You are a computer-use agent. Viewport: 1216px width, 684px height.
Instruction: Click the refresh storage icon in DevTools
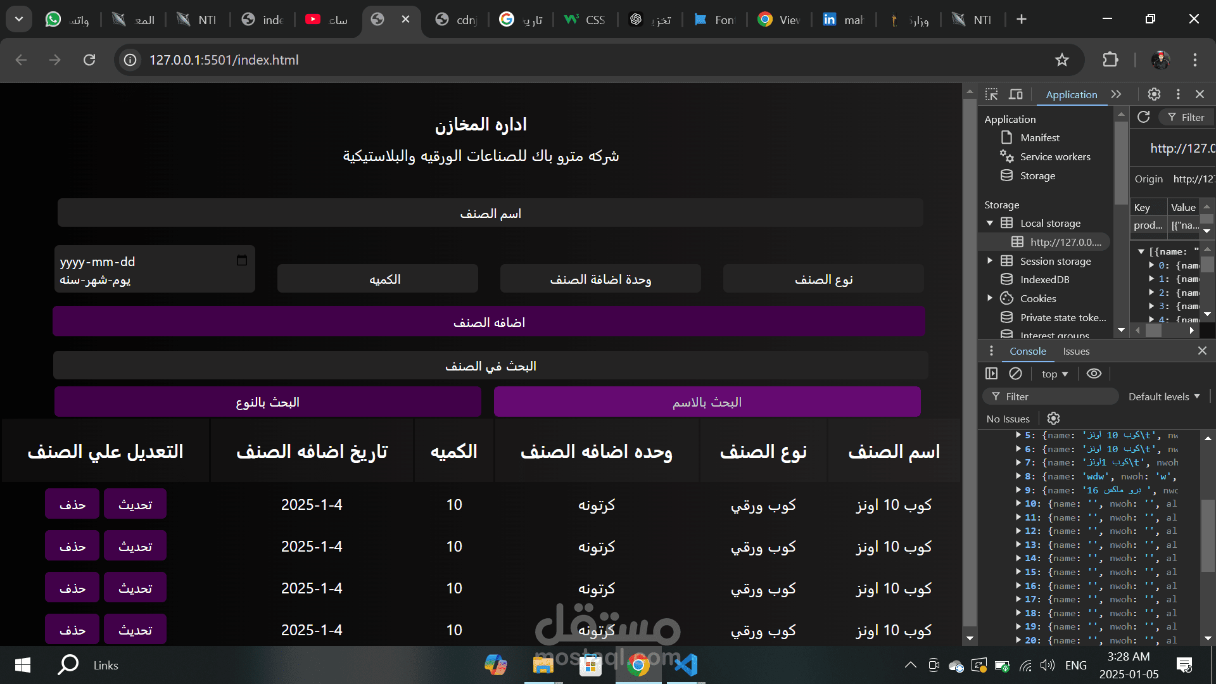(x=1143, y=117)
